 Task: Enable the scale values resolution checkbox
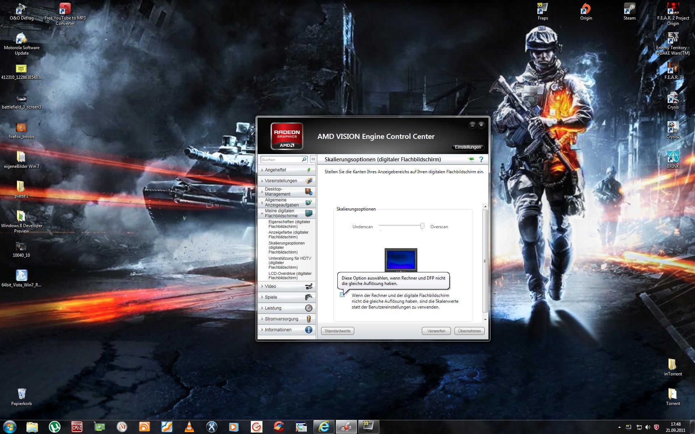[x=342, y=295]
